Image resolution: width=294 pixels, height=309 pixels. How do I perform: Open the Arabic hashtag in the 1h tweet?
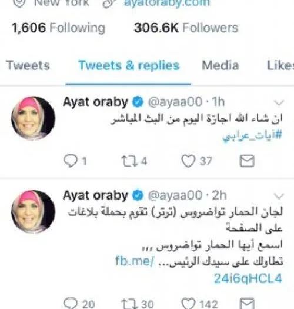tap(252, 136)
